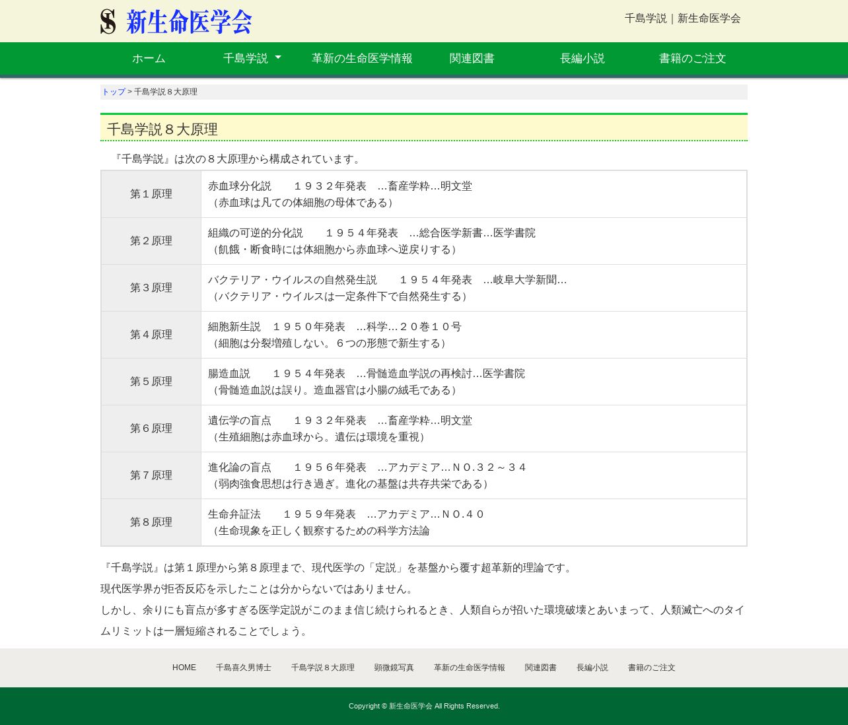Click the 組織の可逆的分化説 description cell

point(474,241)
